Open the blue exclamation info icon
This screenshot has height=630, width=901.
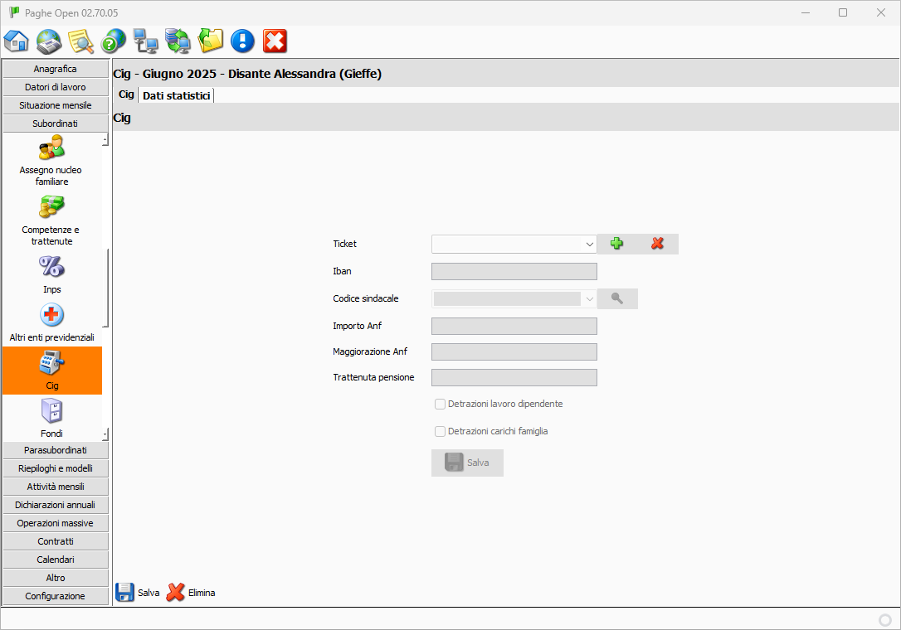[x=242, y=41]
